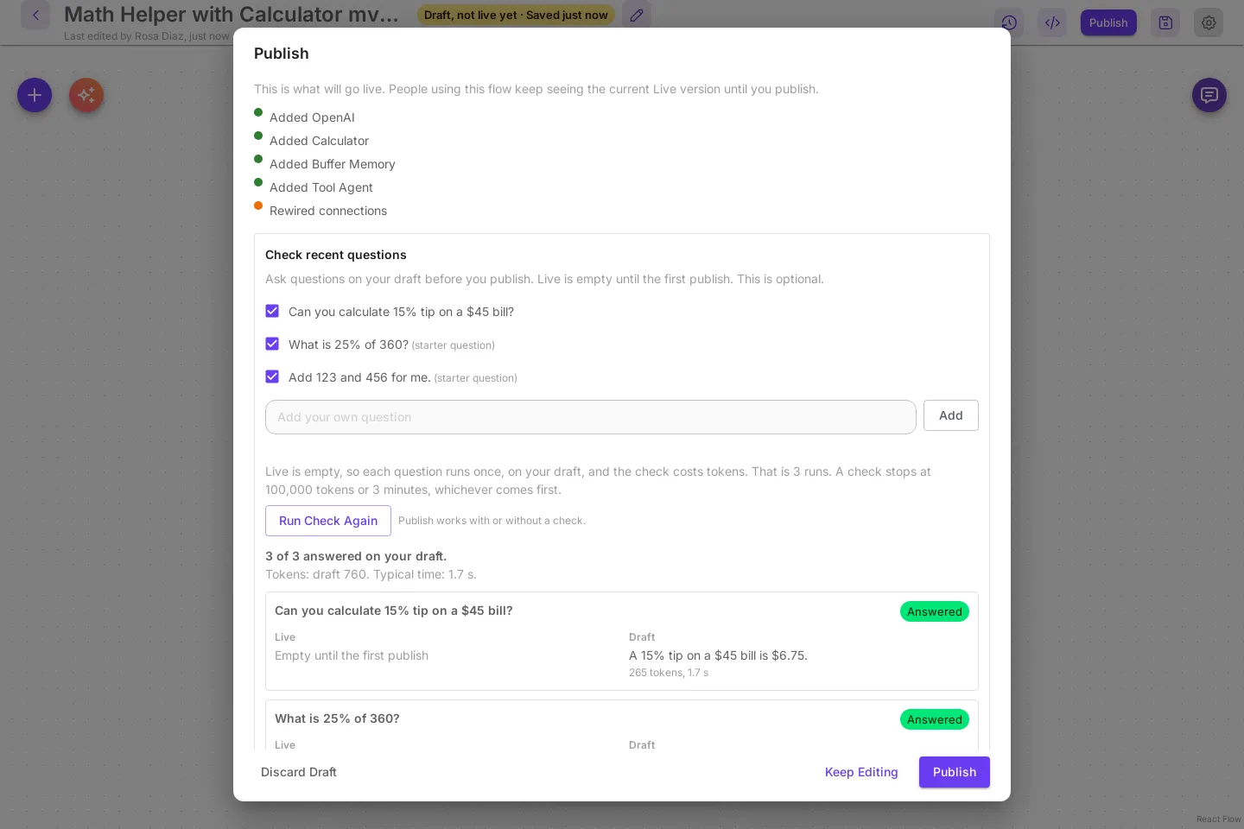Click the 'Added Tool Agent' change item

[321, 187]
